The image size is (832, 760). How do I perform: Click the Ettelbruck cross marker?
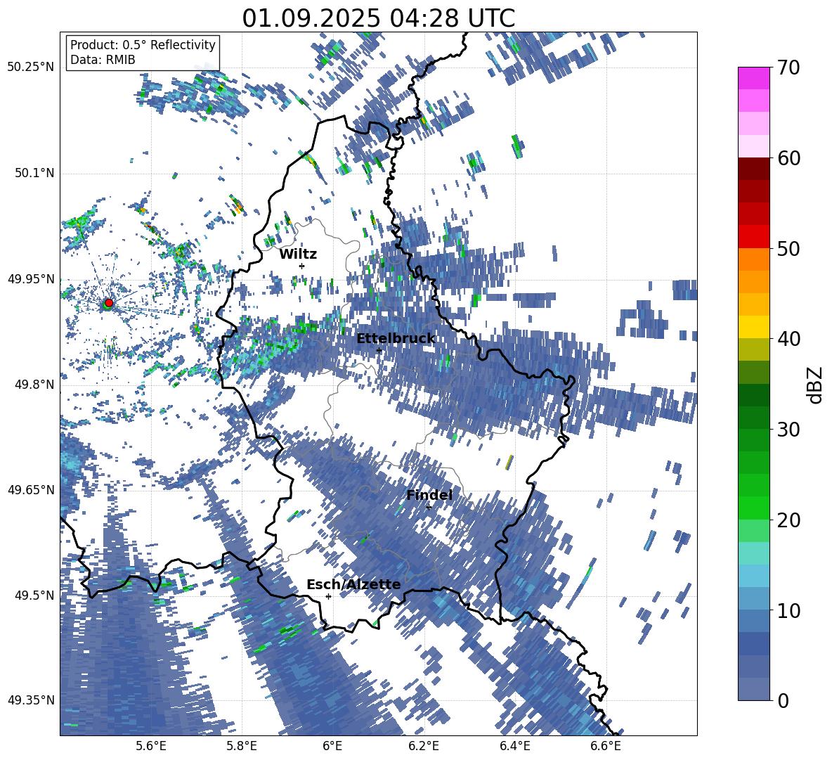[379, 350]
